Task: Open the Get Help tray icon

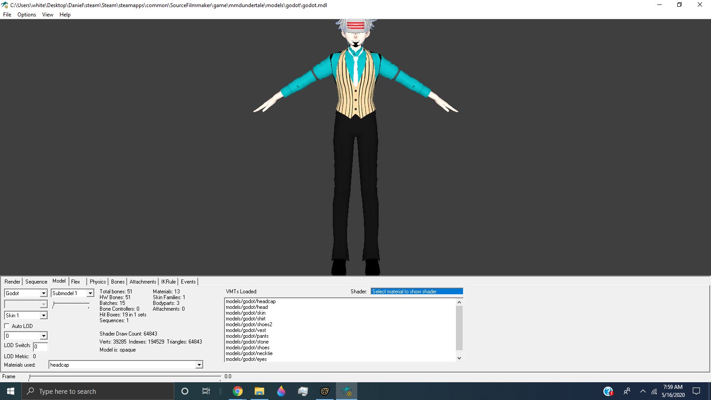Action: [608, 391]
